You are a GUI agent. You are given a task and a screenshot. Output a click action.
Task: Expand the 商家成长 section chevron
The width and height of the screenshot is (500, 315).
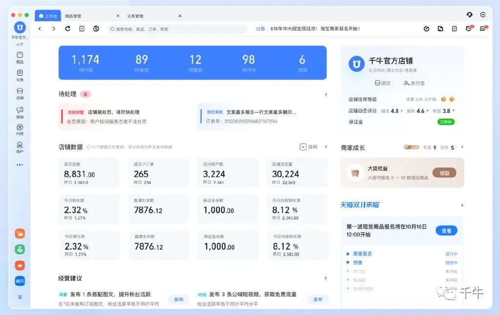click(462, 147)
